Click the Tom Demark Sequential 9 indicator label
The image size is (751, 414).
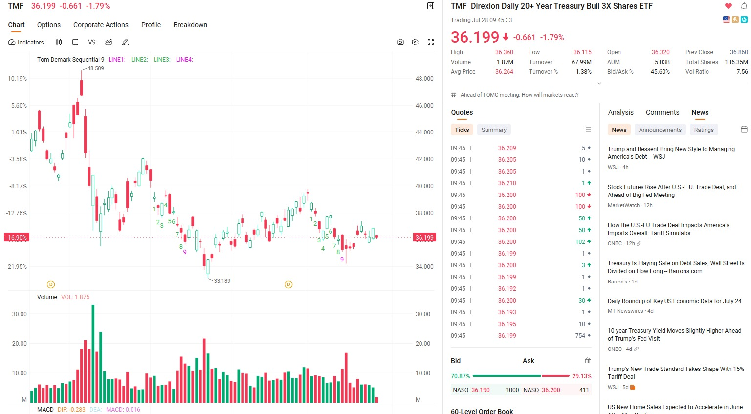click(71, 60)
